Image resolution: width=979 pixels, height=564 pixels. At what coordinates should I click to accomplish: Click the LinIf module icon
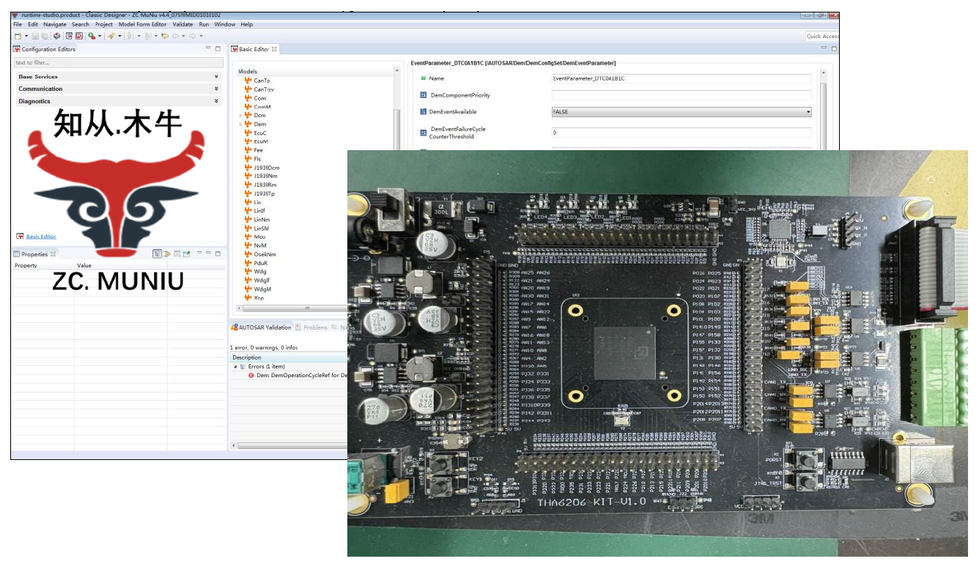click(248, 211)
